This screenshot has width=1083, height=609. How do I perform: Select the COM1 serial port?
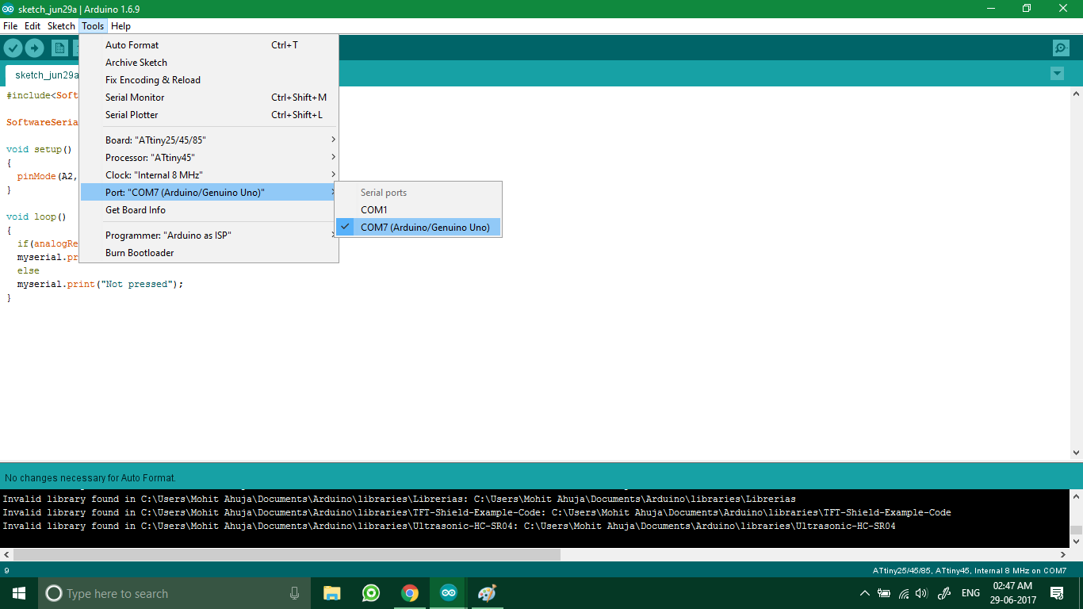point(418,210)
